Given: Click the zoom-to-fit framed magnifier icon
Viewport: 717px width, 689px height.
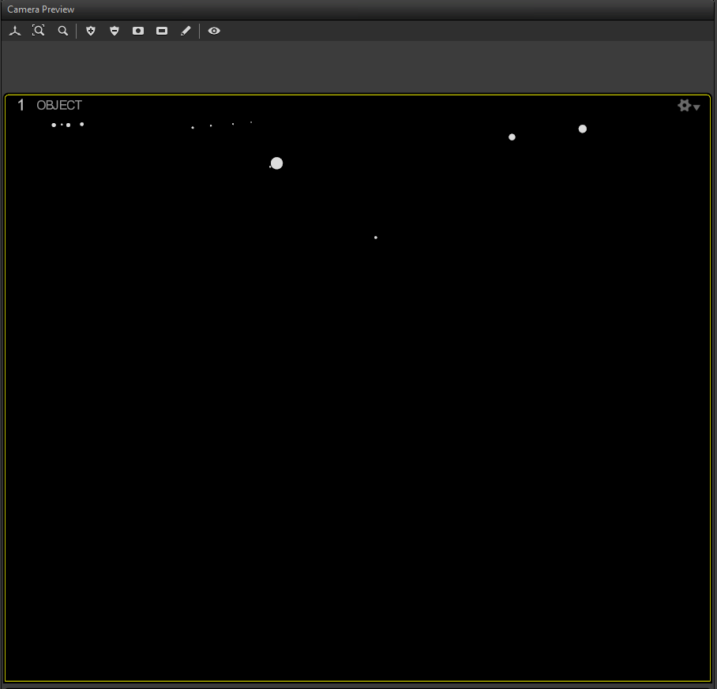Looking at the screenshot, I should click(39, 31).
